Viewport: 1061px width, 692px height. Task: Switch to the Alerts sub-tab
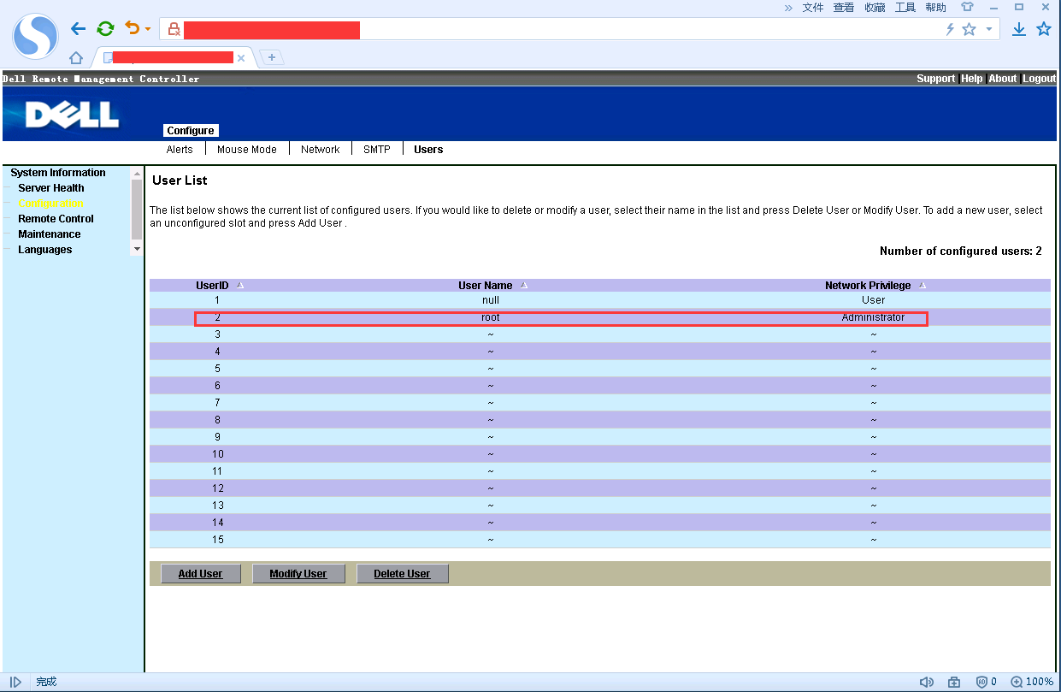pyautogui.click(x=180, y=150)
